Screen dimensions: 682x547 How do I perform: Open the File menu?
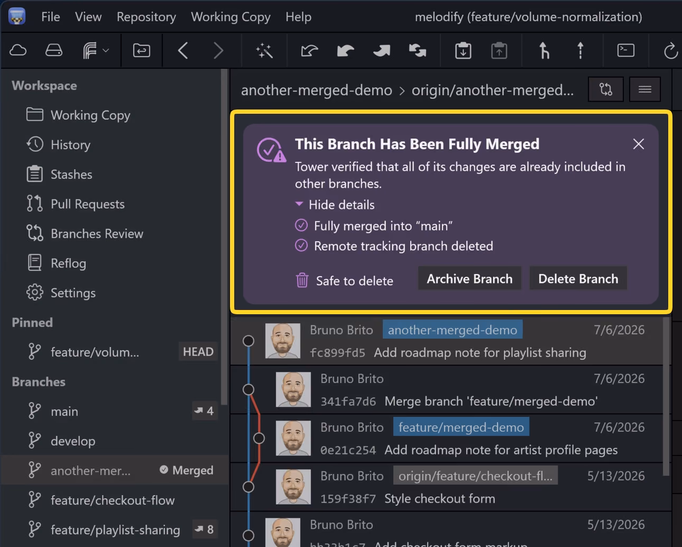[x=51, y=17]
